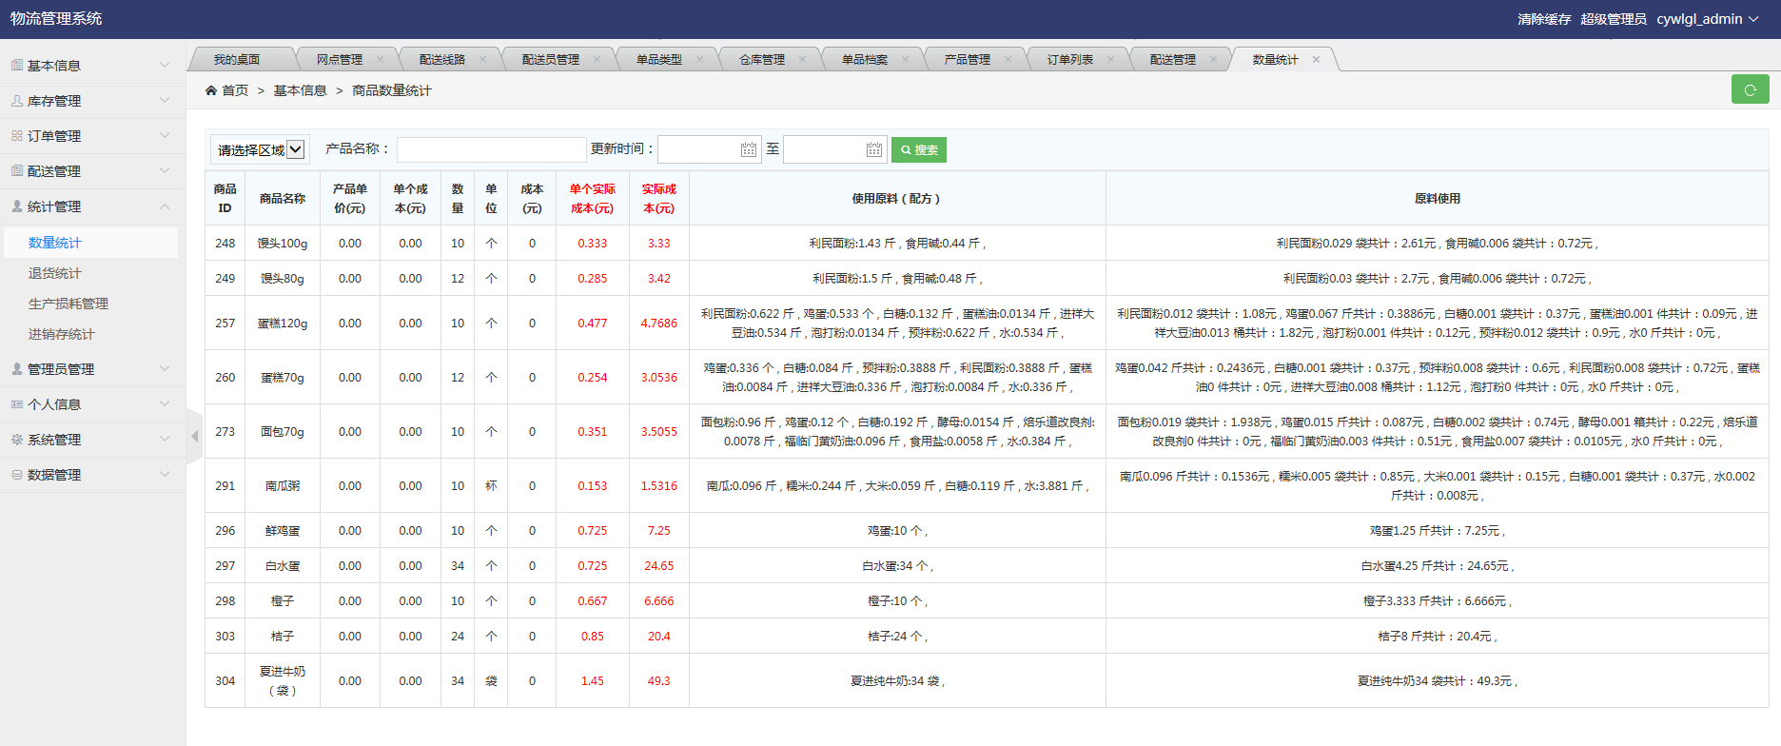Image resolution: width=1781 pixels, height=746 pixels.
Task: Open 生产损耗管理 in sidebar
Action: [x=68, y=304]
